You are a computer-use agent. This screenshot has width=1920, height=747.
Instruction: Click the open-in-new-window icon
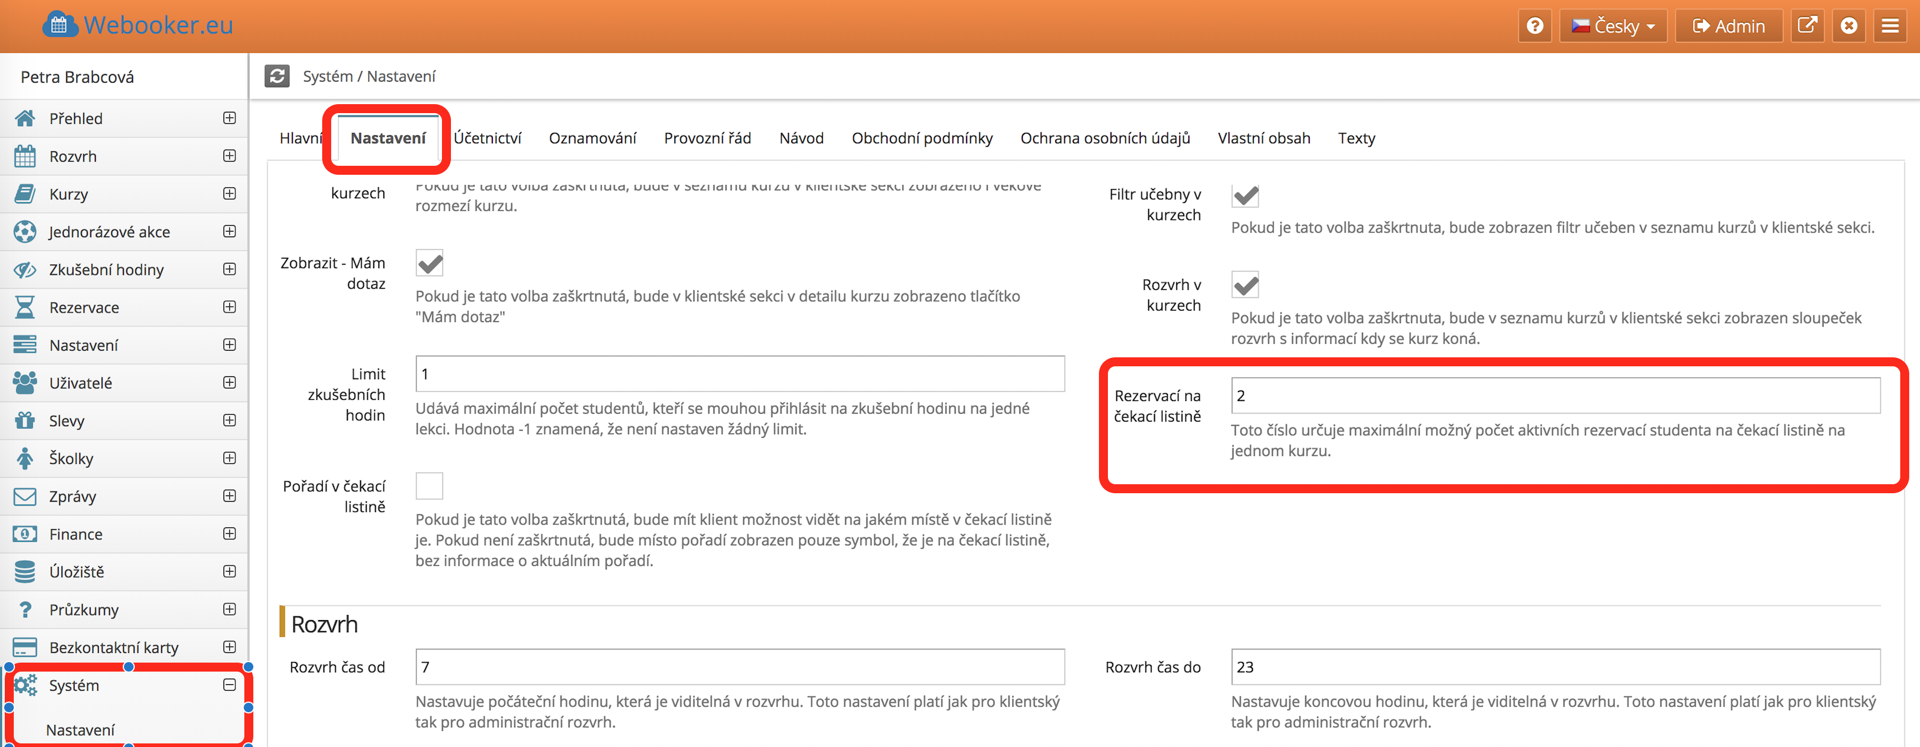click(x=1807, y=26)
